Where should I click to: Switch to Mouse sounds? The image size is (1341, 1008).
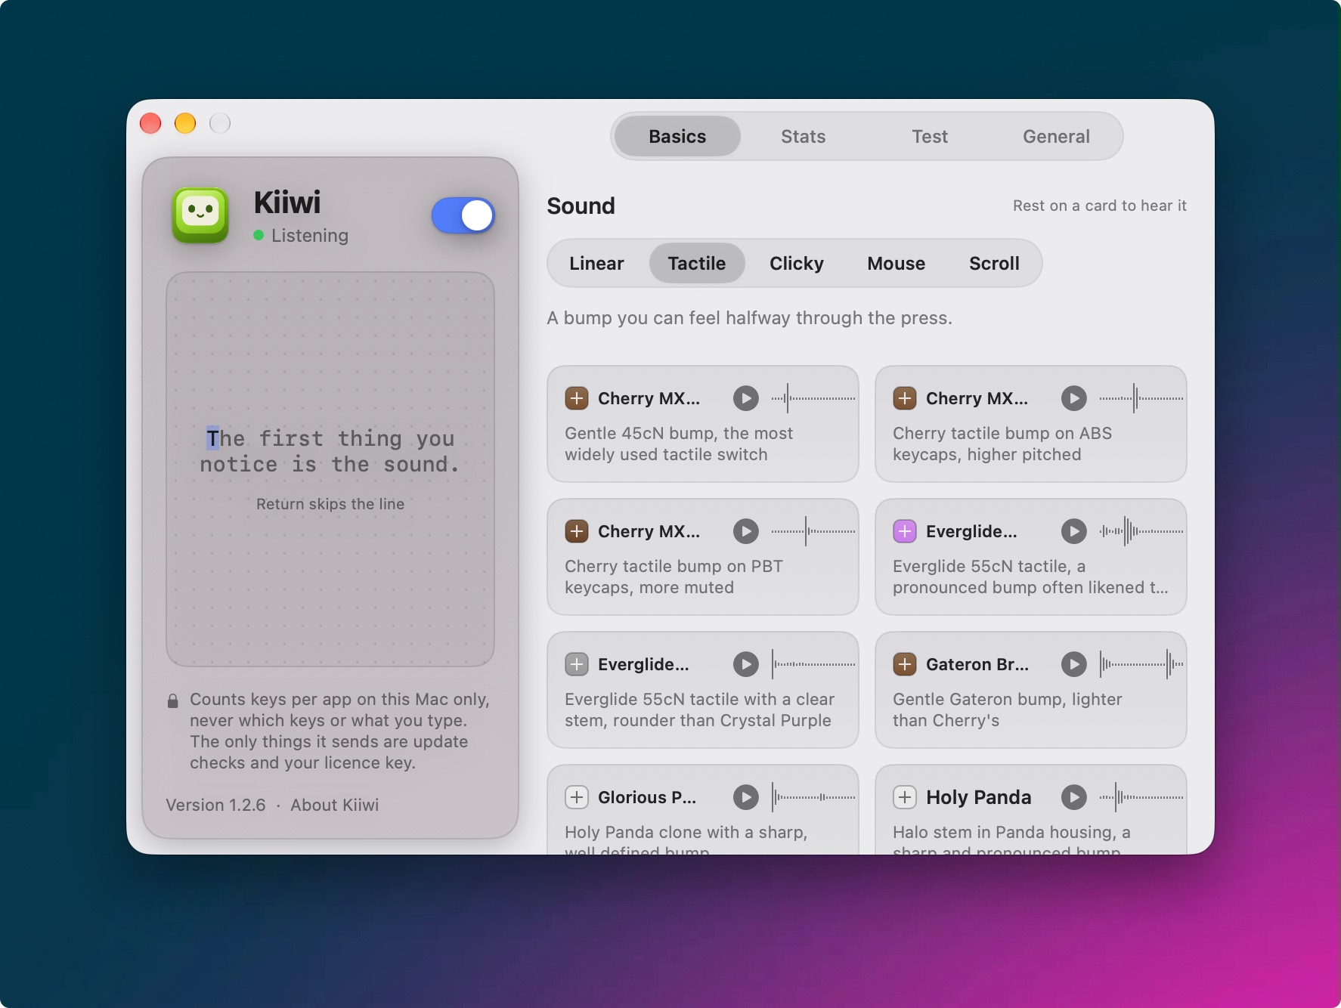897,264
